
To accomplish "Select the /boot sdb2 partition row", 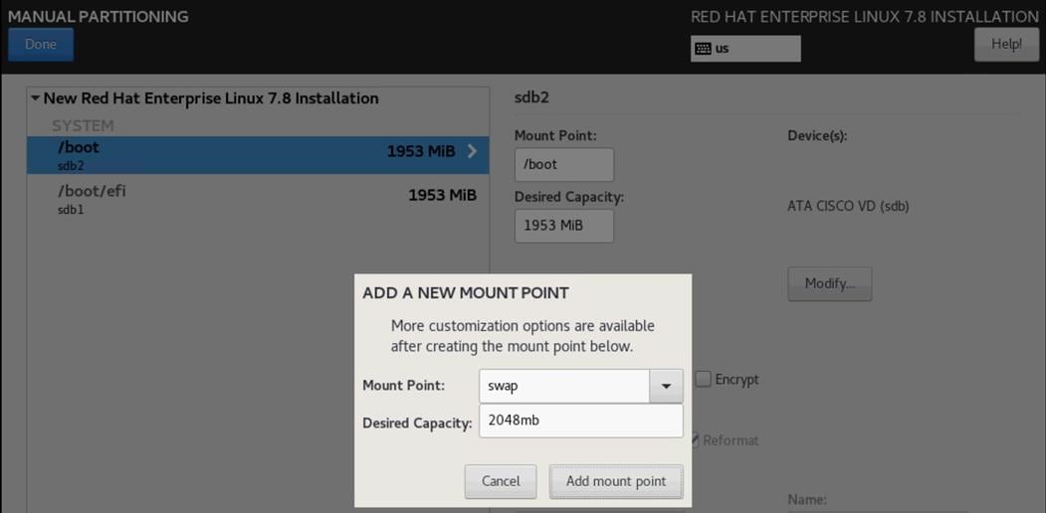I will [258, 155].
